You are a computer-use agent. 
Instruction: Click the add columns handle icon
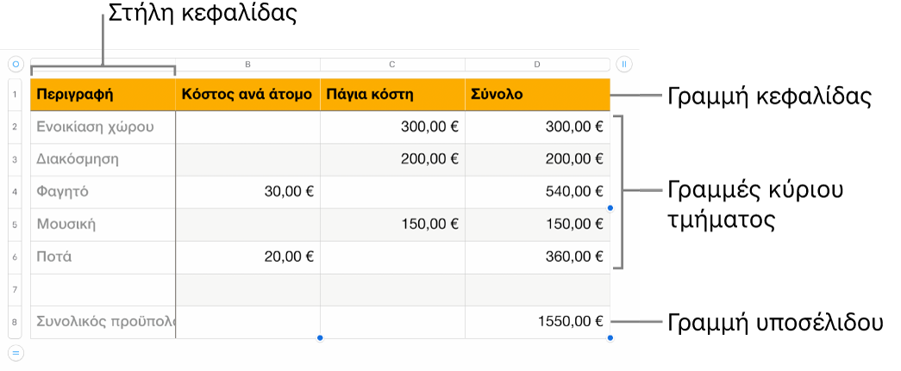tap(624, 65)
